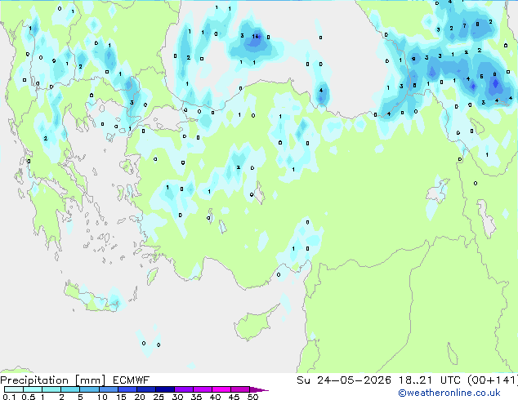Click the legend label '10'
Screen dimensions: 518x400
coord(102,397)
